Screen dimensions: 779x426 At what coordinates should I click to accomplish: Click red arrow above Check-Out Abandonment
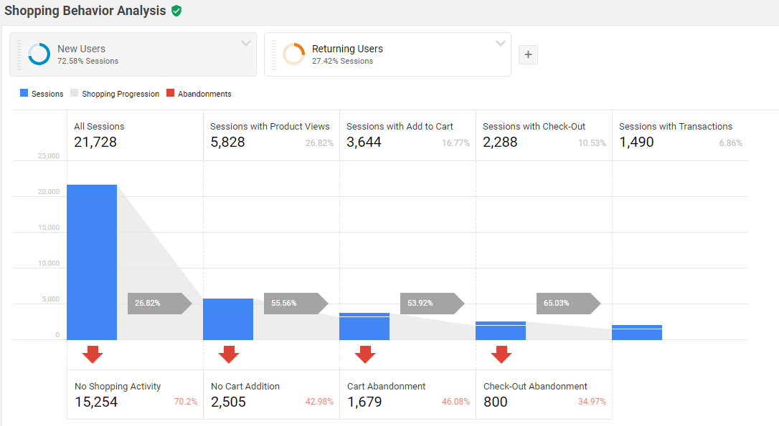(x=501, y=354)
